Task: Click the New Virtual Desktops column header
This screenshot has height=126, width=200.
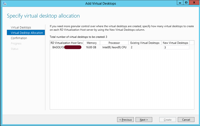Action: pyautogui.click(x=175, y=43)
